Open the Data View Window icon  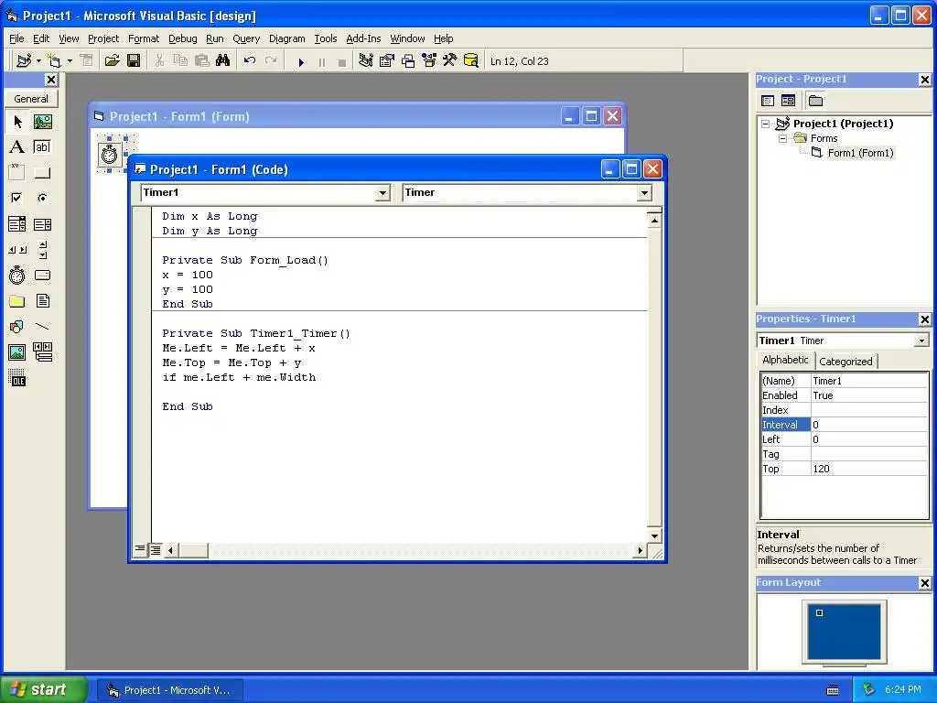click(471, 60)
